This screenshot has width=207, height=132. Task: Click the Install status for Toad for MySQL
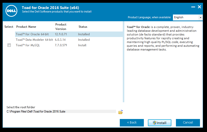pyautogui.click(x=82, y=45)
